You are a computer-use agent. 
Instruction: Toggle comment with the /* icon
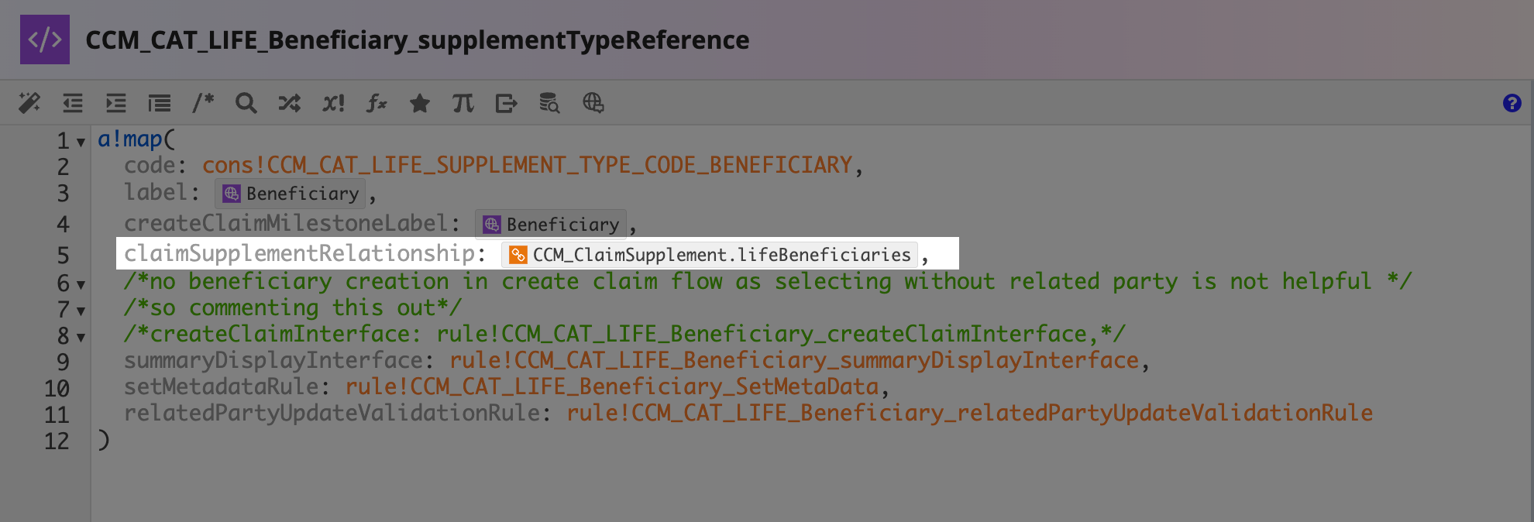203,102
